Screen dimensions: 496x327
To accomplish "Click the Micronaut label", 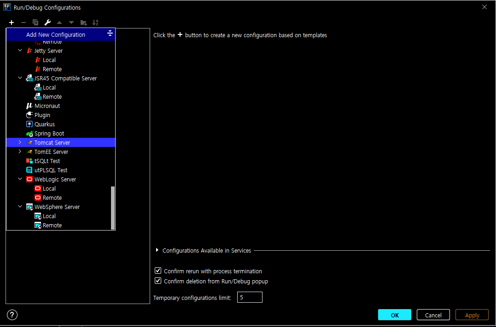I will pyautogui.click(x=47, y=106).
